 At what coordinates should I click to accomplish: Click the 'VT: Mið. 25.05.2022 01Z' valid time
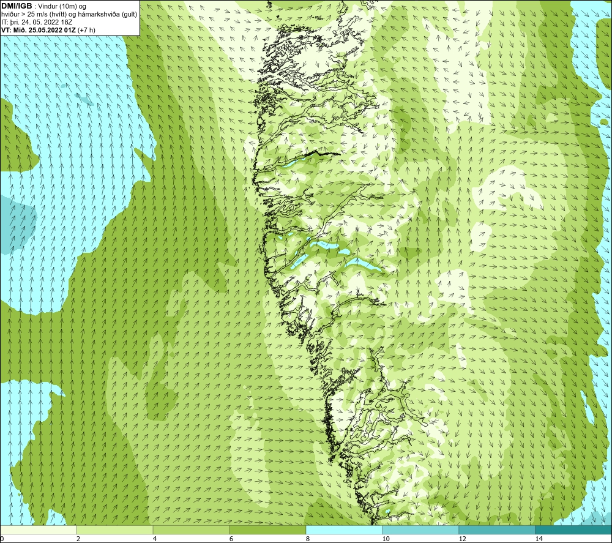coord(39,30)
